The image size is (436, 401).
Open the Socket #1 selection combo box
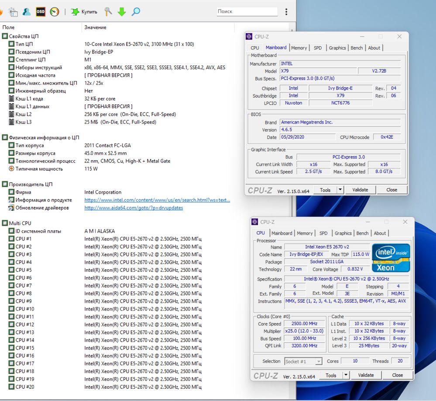pyautogui.click(x=303, y=361)
